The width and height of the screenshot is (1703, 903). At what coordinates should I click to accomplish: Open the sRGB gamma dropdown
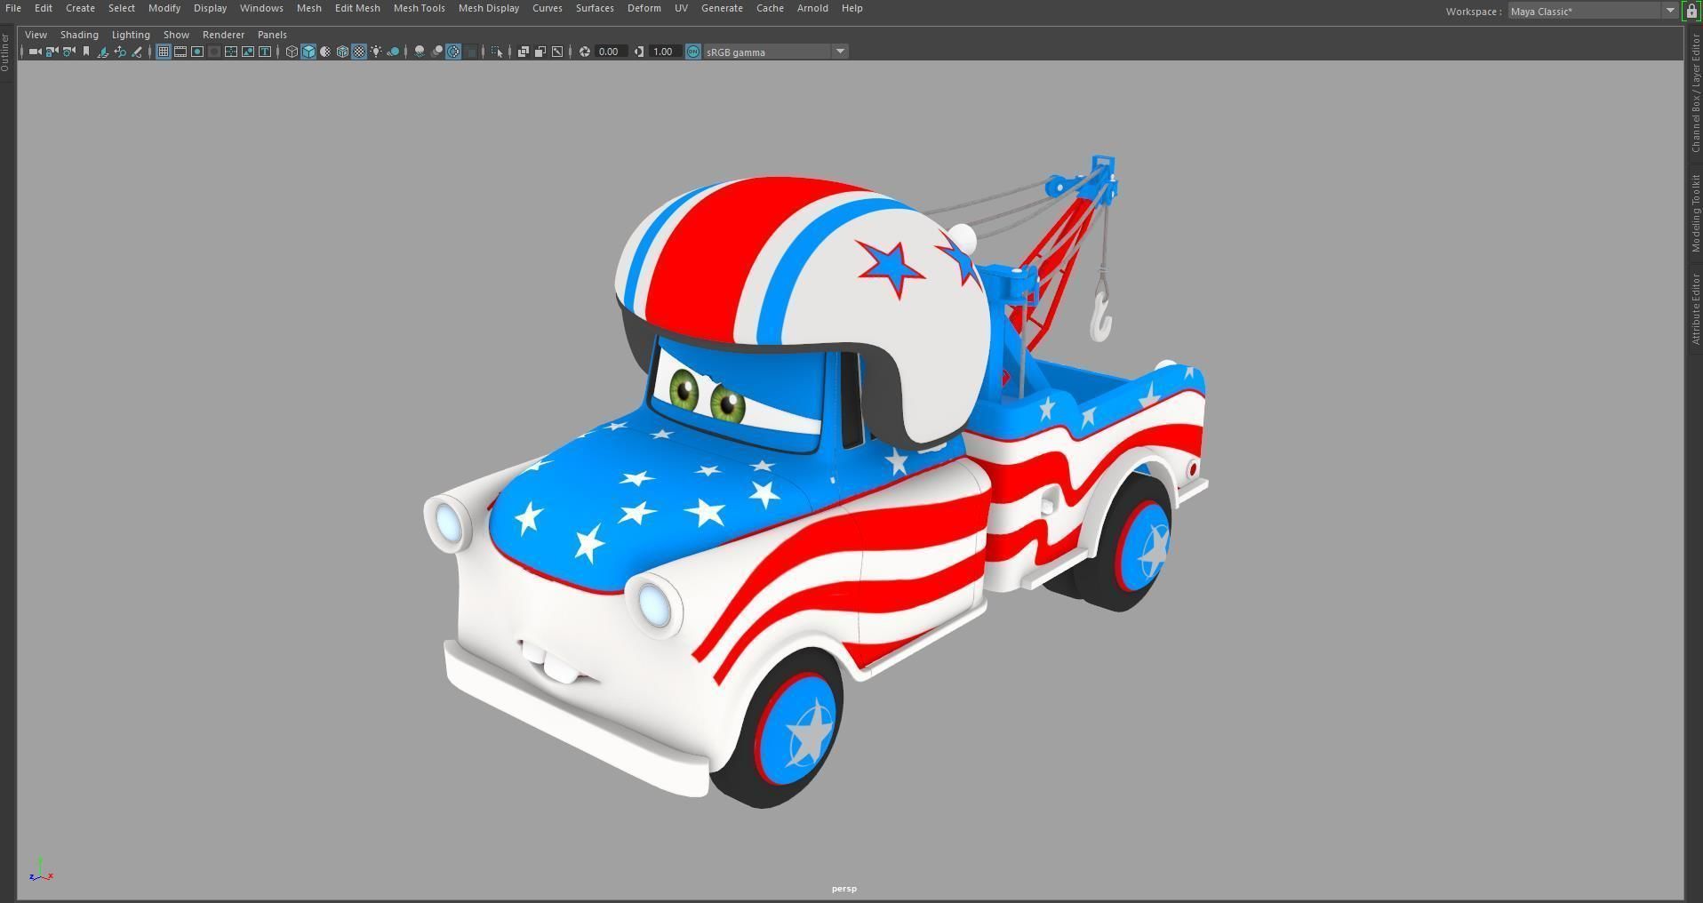click(776, 52)
